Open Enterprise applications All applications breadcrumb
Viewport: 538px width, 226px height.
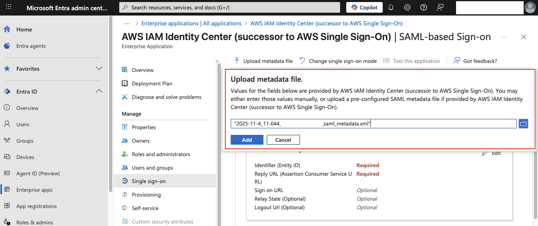(191, 23)
